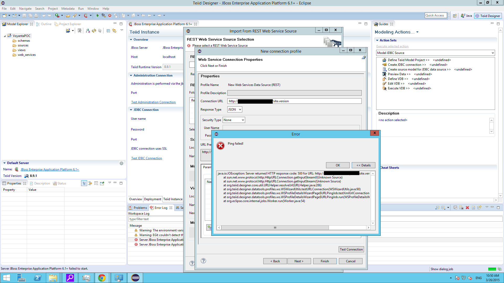Screen dimensions: 504x283
Task: Click Pin to selection icon in Properties view
Action: pos(102,183)
